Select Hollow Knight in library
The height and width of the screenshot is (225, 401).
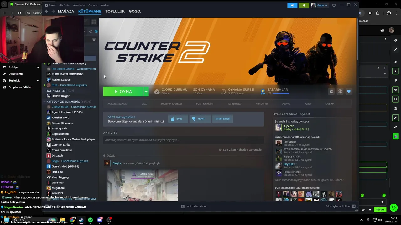tap(60, 96)
